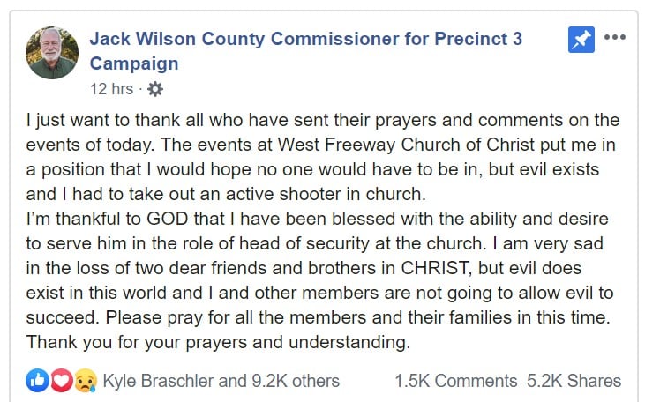View the 1.5K Comments
Screen dimensions: 645x402
coord(456,381)
